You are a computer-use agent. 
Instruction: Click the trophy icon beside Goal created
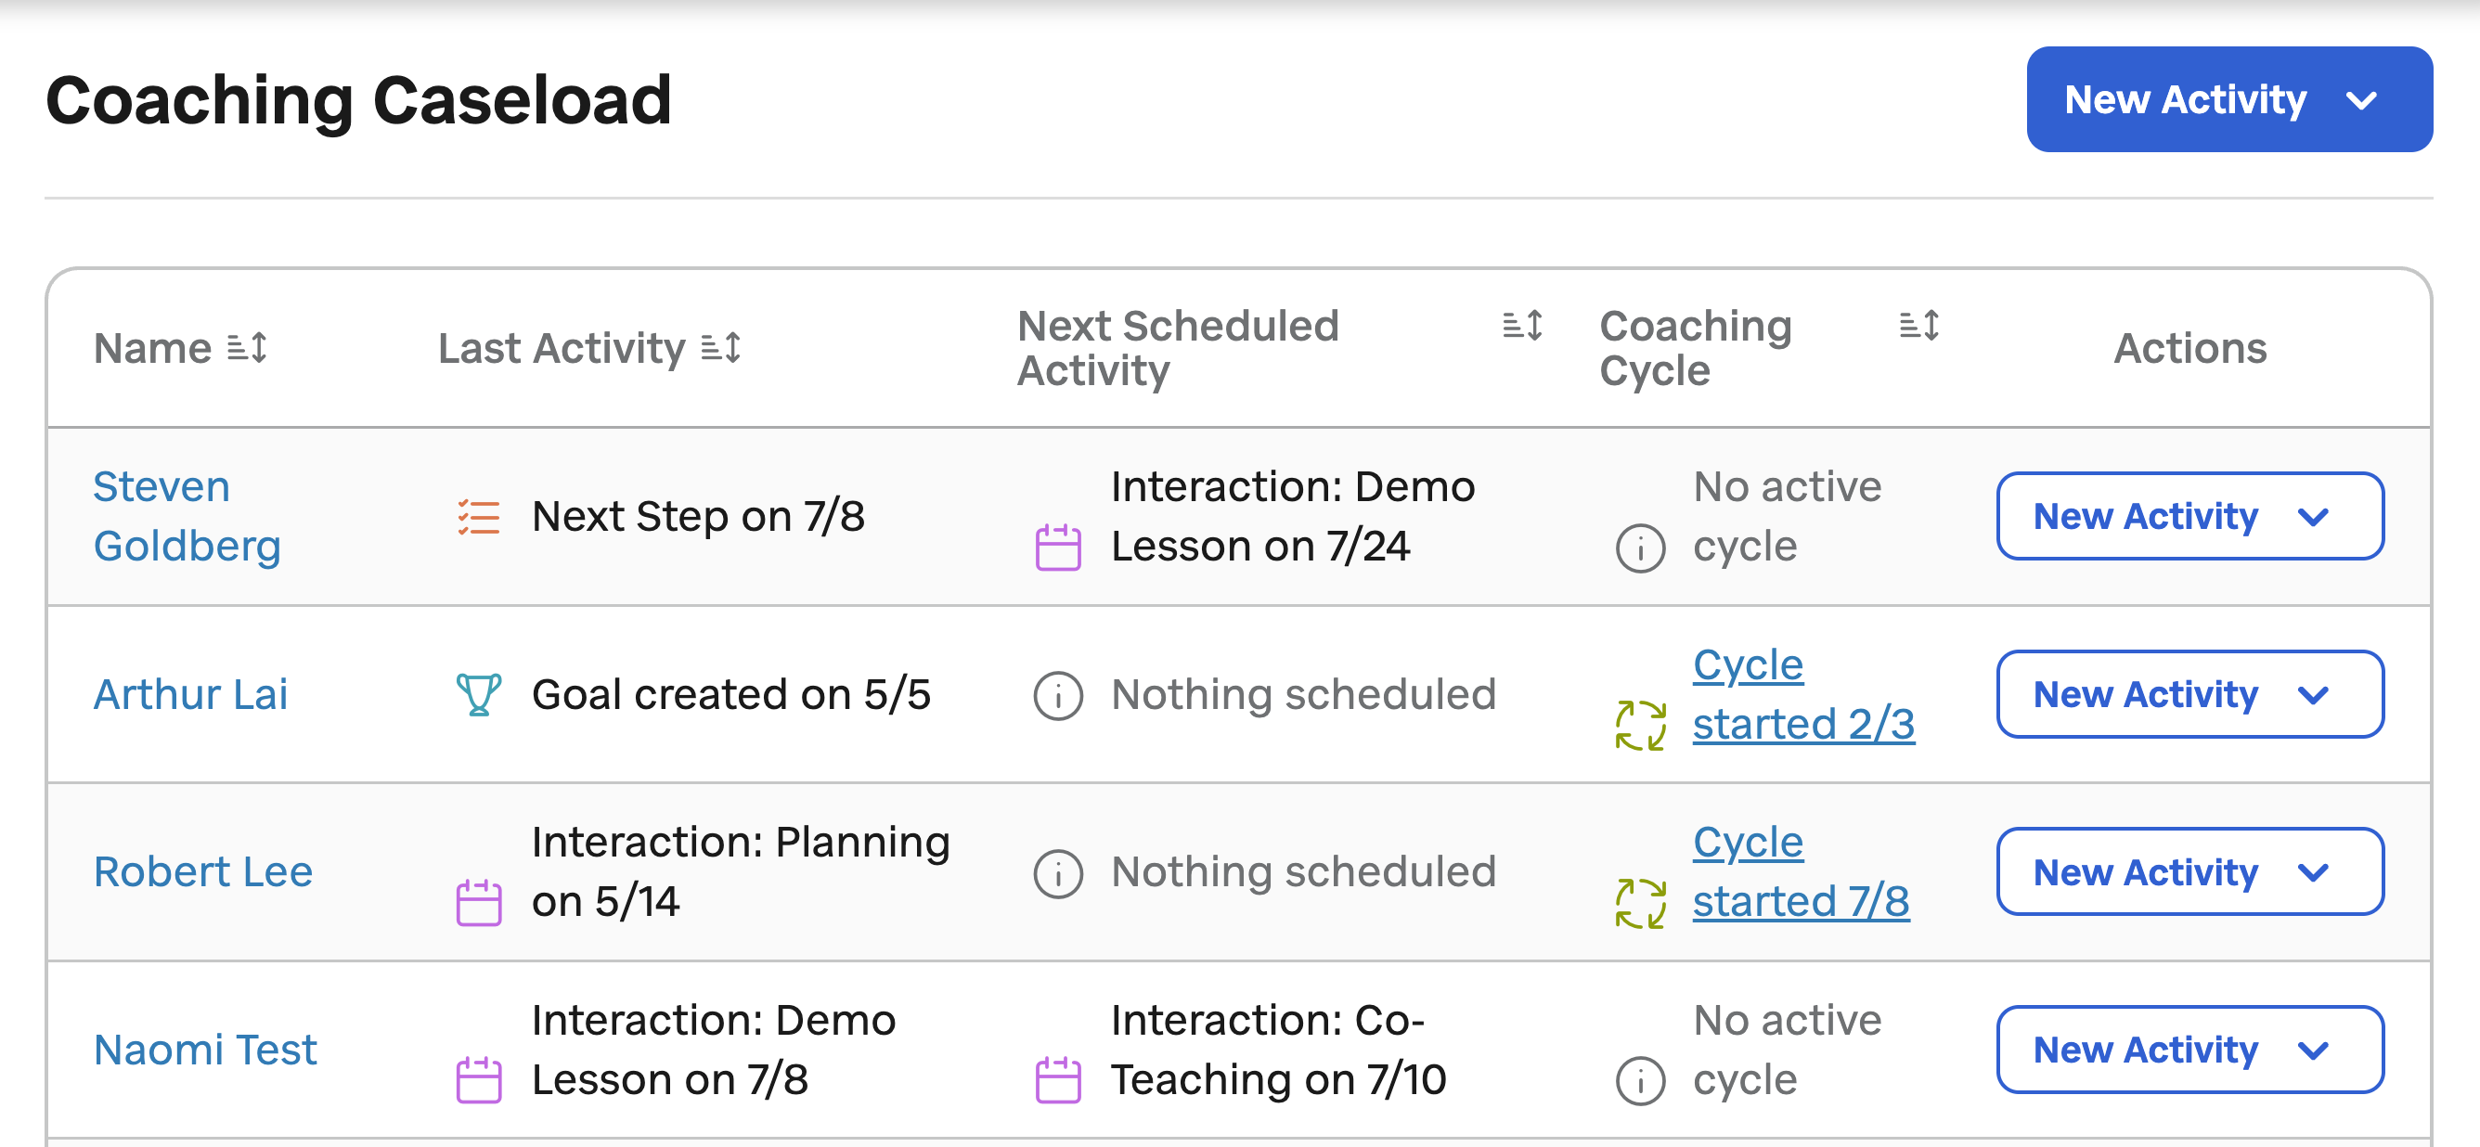pos(479,694)
